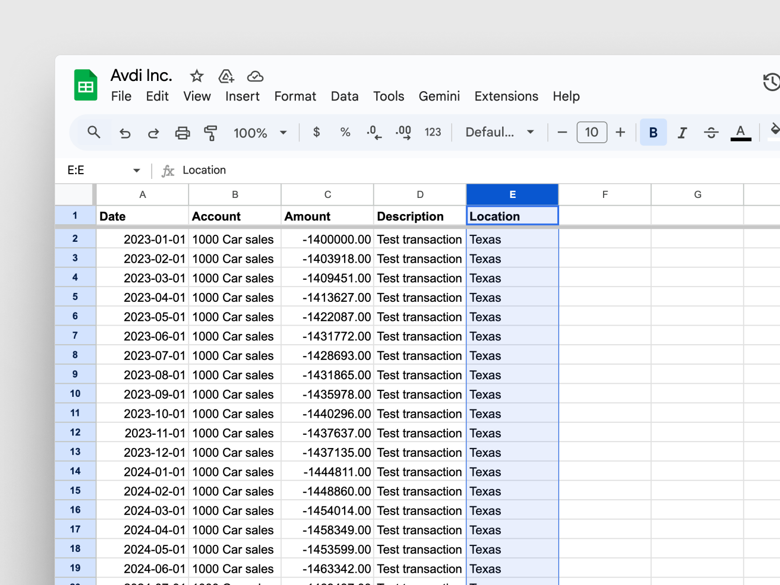Select the column C header
The image size is (780, 585).
click(328, 195)
